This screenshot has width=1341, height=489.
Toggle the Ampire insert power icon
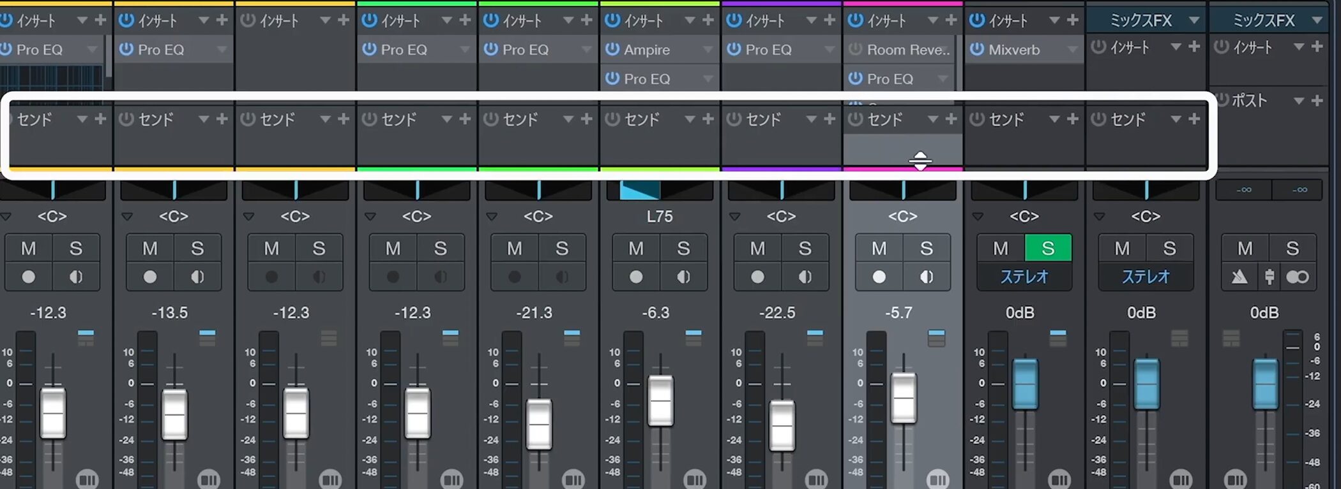[612, 49]
